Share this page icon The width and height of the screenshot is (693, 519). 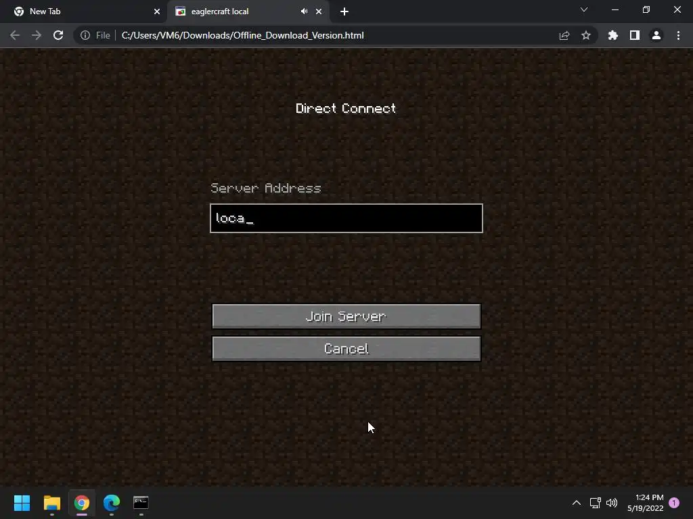click(x=564, y=35)
